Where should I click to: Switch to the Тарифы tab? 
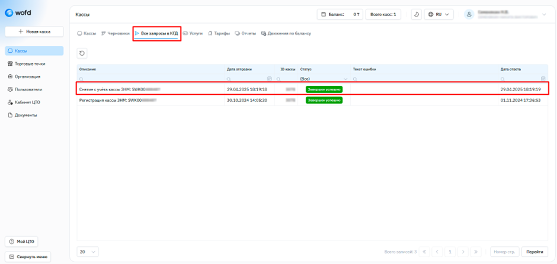click(219, 33)
